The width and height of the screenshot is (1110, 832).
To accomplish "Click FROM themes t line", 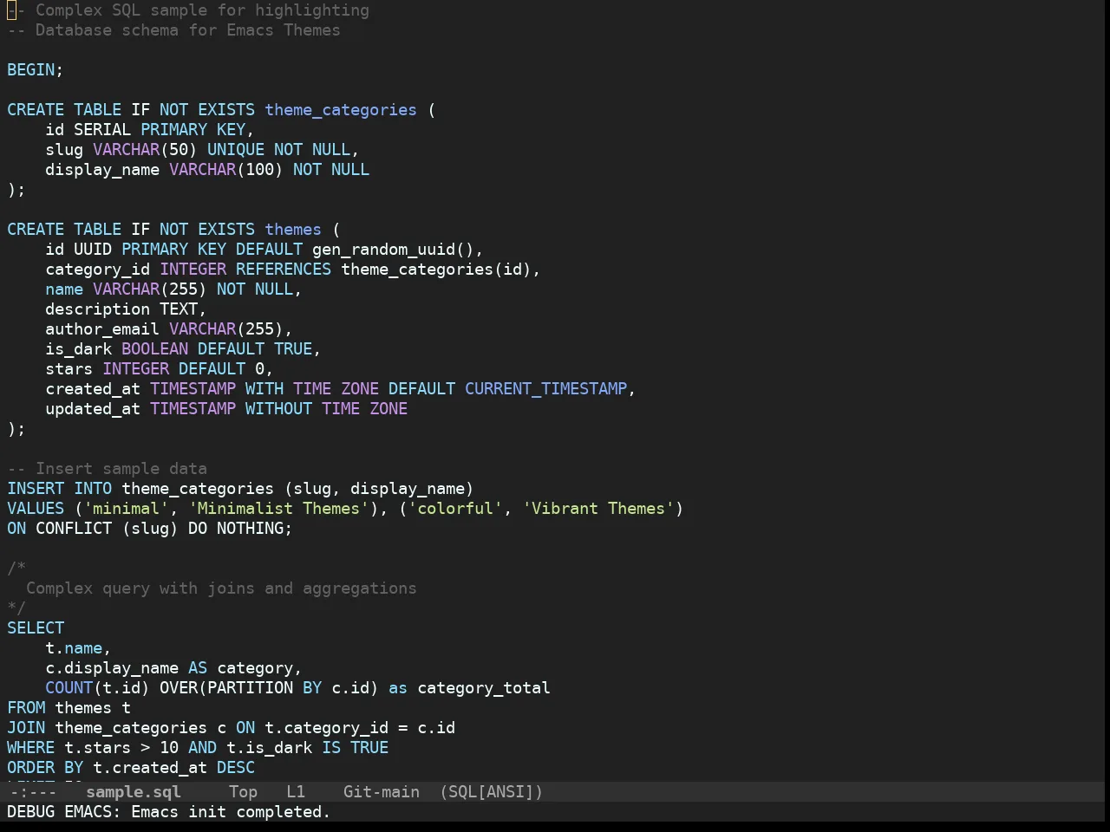I will 69,708.
